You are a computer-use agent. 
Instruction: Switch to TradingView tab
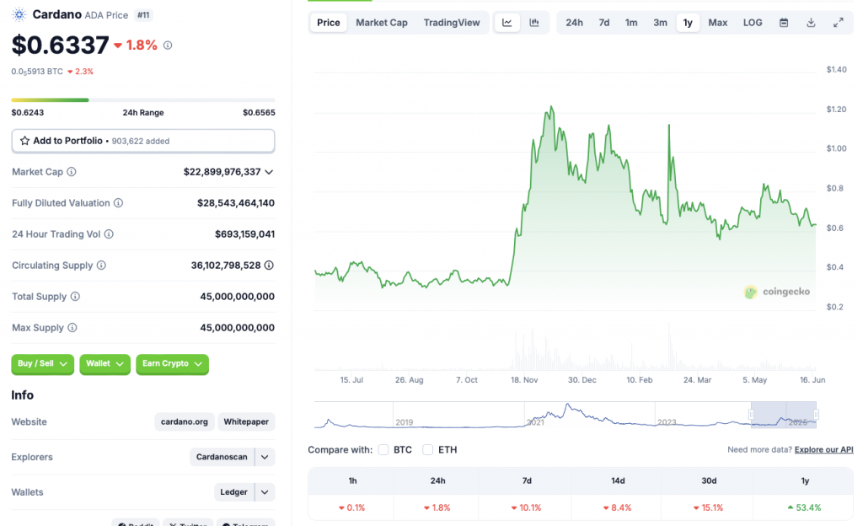pos(452,23)
